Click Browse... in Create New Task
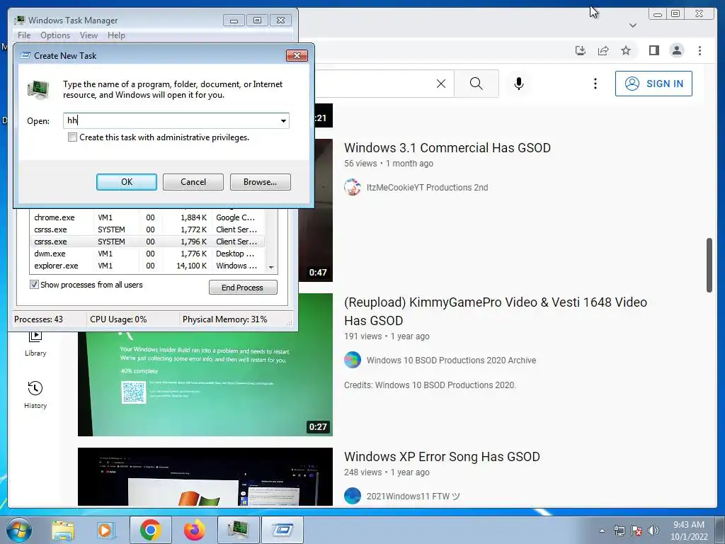 (x=261, y=182)
